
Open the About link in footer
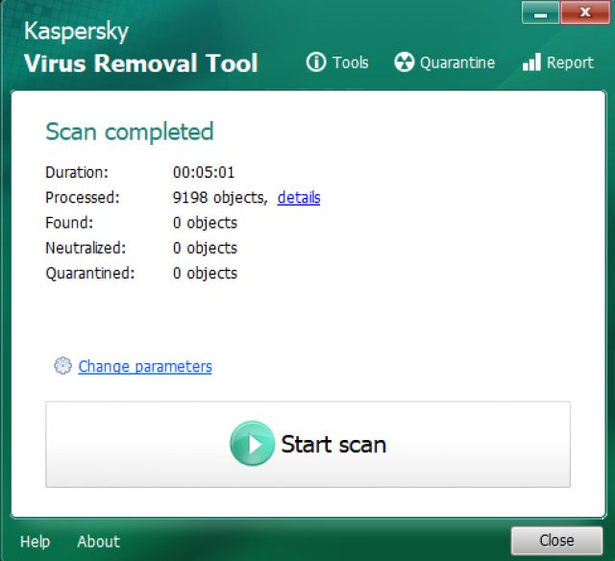tap(98, 542)
